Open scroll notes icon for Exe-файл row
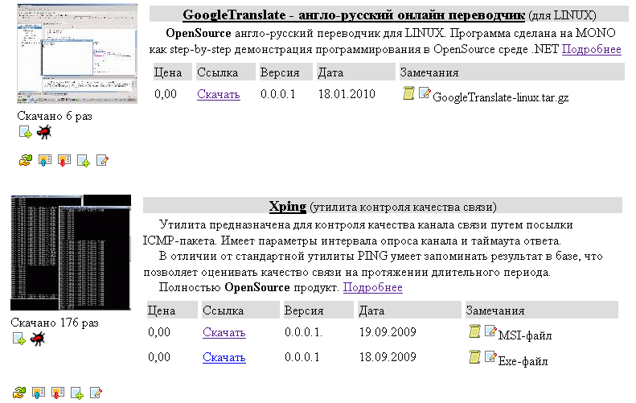Viewport: 636px width, 403px height. (474, 356)
